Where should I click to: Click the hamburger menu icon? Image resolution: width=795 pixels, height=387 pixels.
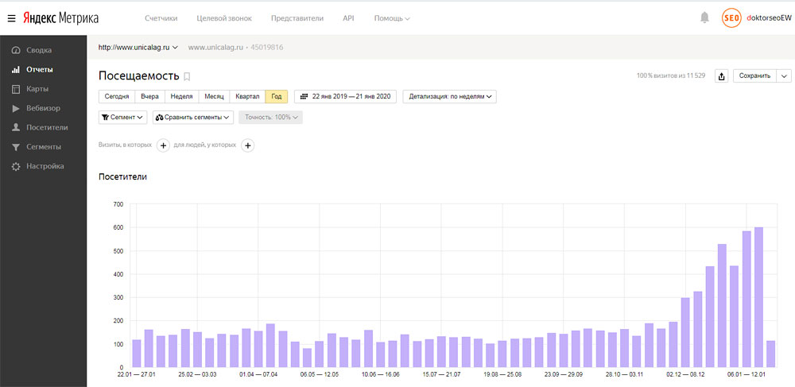12,17
